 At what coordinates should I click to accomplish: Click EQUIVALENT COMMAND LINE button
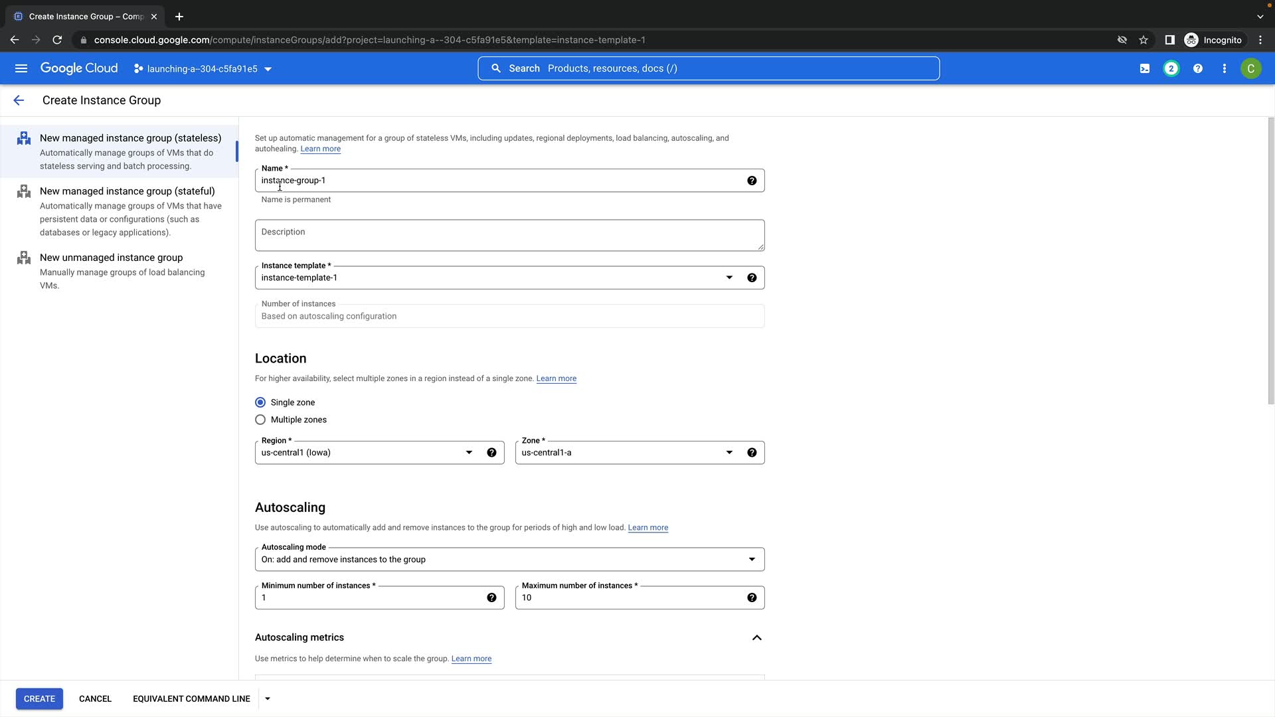pos(191,698)
